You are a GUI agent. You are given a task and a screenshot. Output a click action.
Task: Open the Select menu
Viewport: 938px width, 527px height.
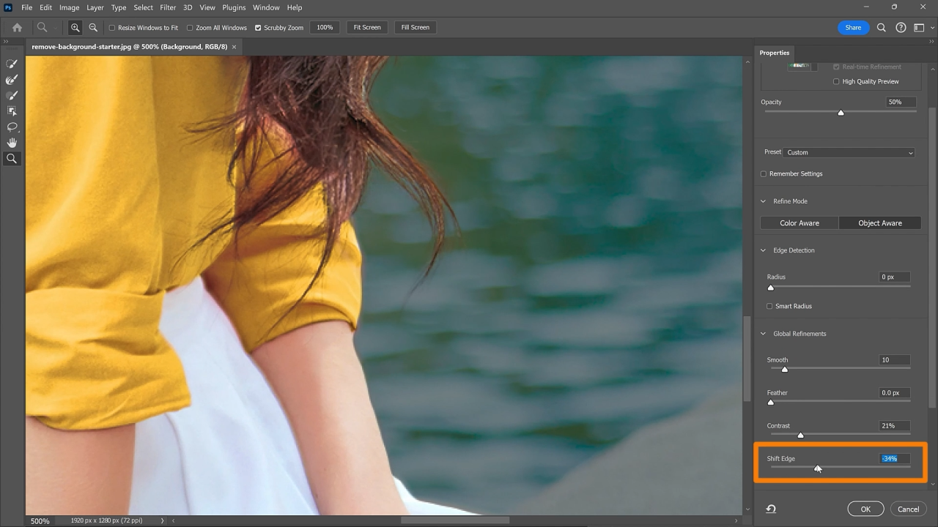(143, 7)
